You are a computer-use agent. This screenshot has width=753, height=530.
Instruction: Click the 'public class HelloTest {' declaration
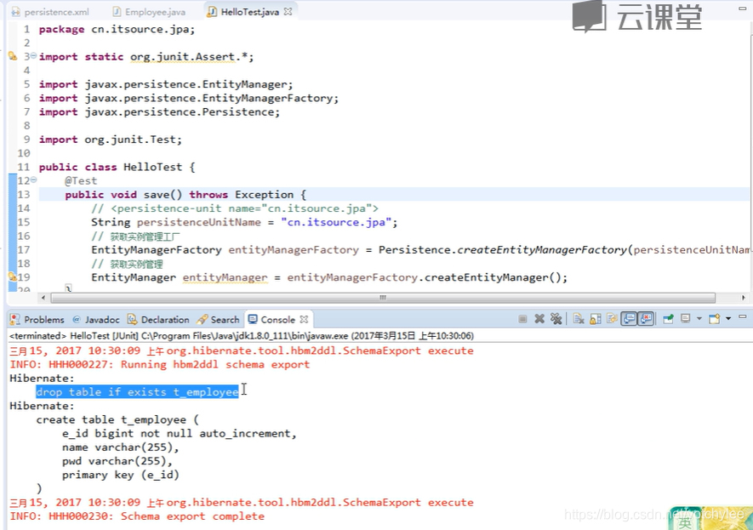(x=117, y=167)
